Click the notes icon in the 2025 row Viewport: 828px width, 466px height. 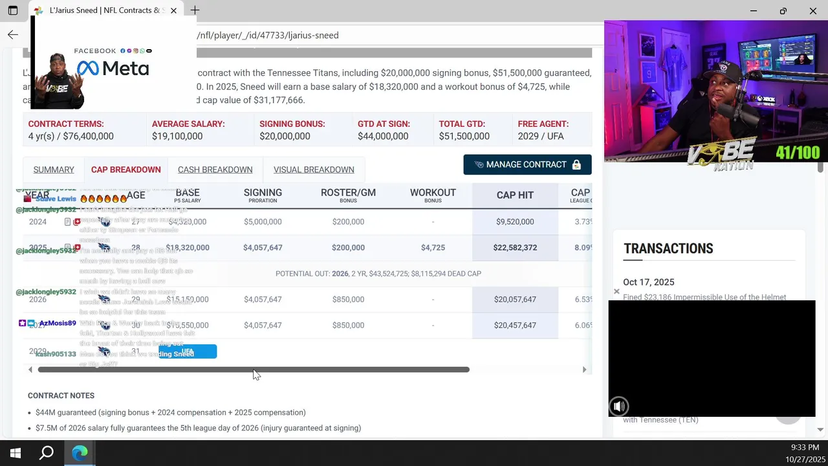pos(68,248)
